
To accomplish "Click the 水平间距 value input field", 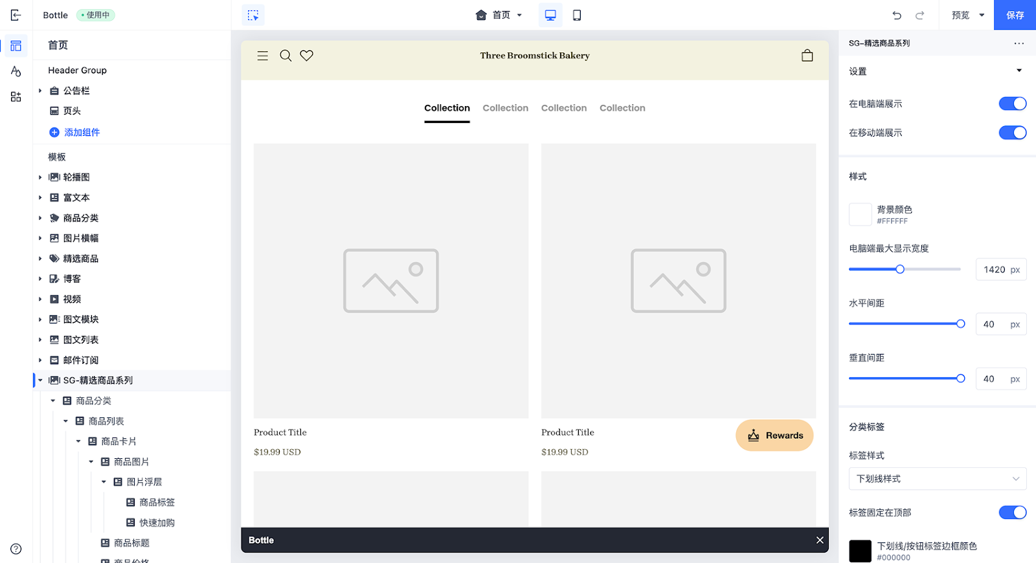I will click(x=1001, y=324).
